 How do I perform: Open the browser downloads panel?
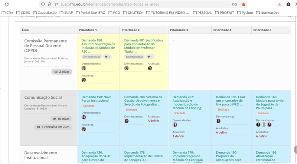tap(280, 4)
